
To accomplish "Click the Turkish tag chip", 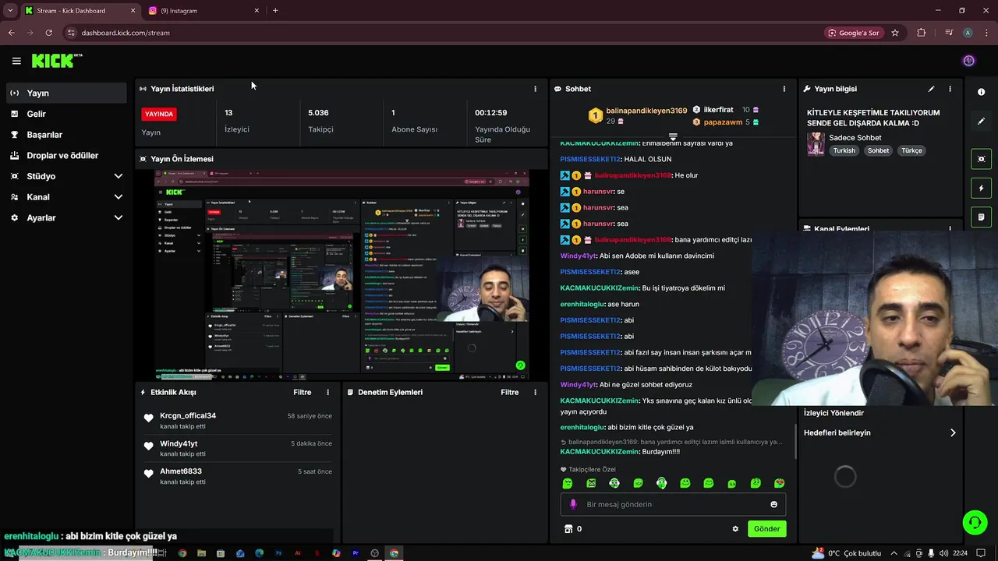I will (x=844, y=150).
